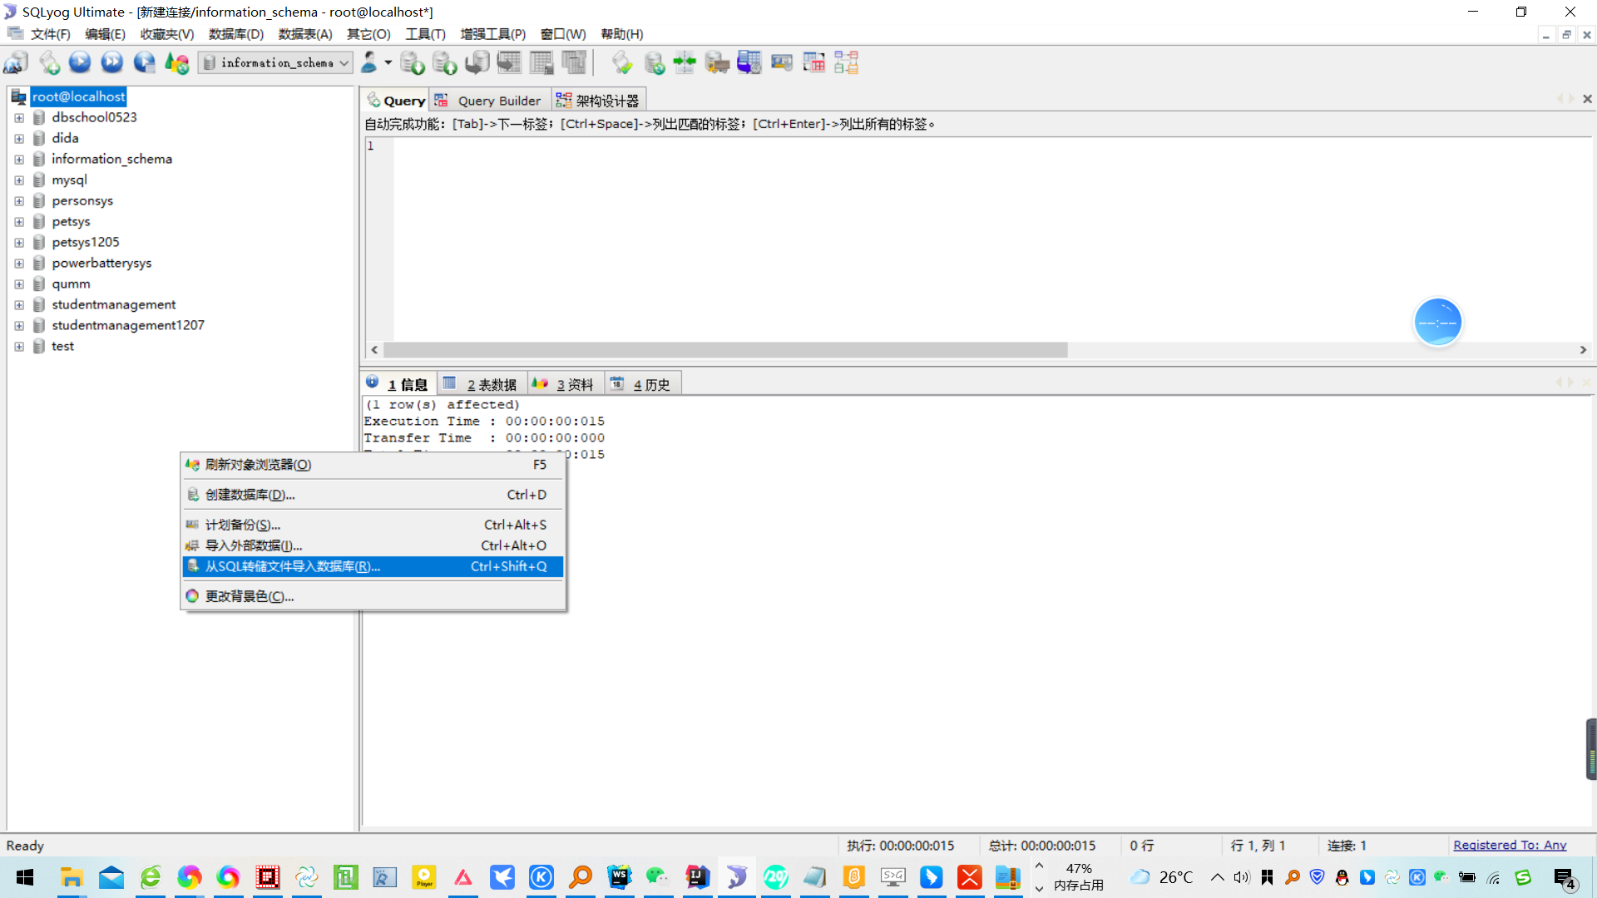Viewport: 1597px width, 898px height.
Task: Open WeChat from the Windows taskbar
Action: (657, 877)
